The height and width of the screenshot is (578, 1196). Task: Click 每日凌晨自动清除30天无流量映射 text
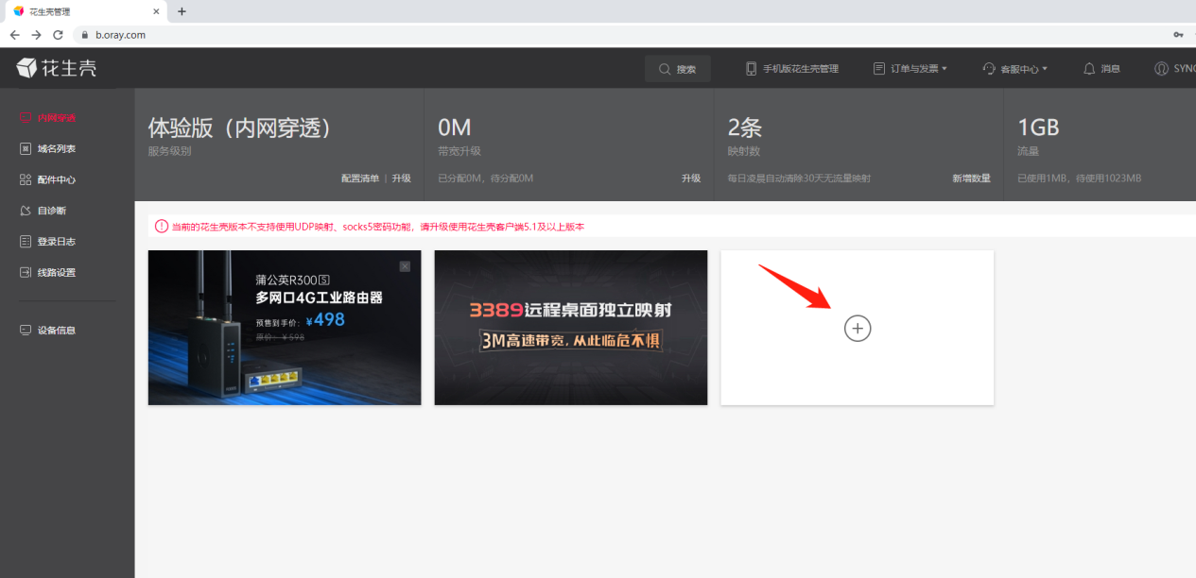(x=799, y=178)
